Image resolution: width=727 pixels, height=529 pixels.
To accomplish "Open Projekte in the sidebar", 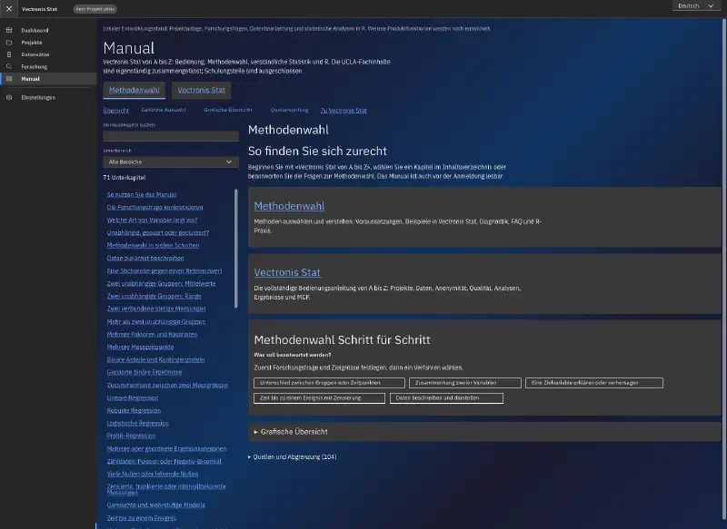I will (48, 42).
